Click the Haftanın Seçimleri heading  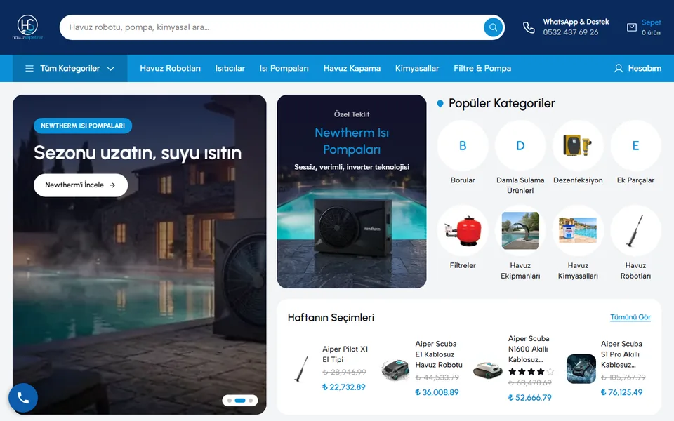[x=331, y=317]
